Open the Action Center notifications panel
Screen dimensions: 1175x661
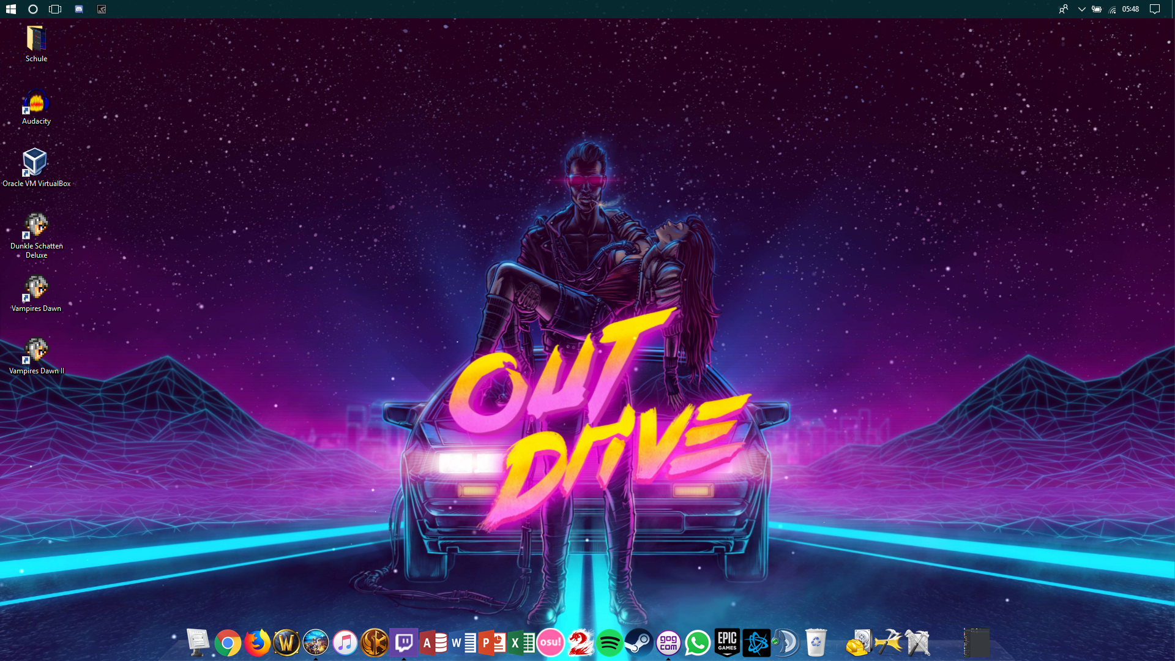tap(1155, 9)
